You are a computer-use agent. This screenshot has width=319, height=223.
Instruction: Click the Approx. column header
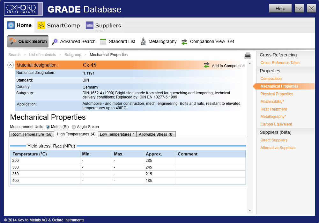(160, 154)
